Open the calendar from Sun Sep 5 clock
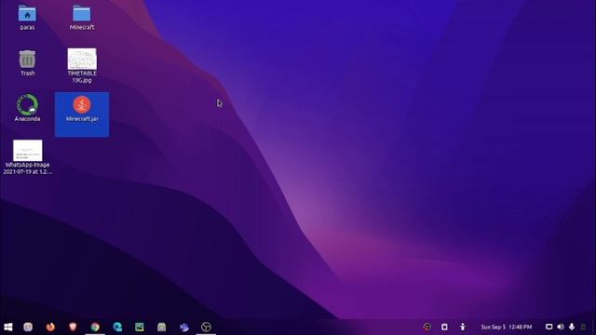 pyautogui.click(x=507, y=327)
